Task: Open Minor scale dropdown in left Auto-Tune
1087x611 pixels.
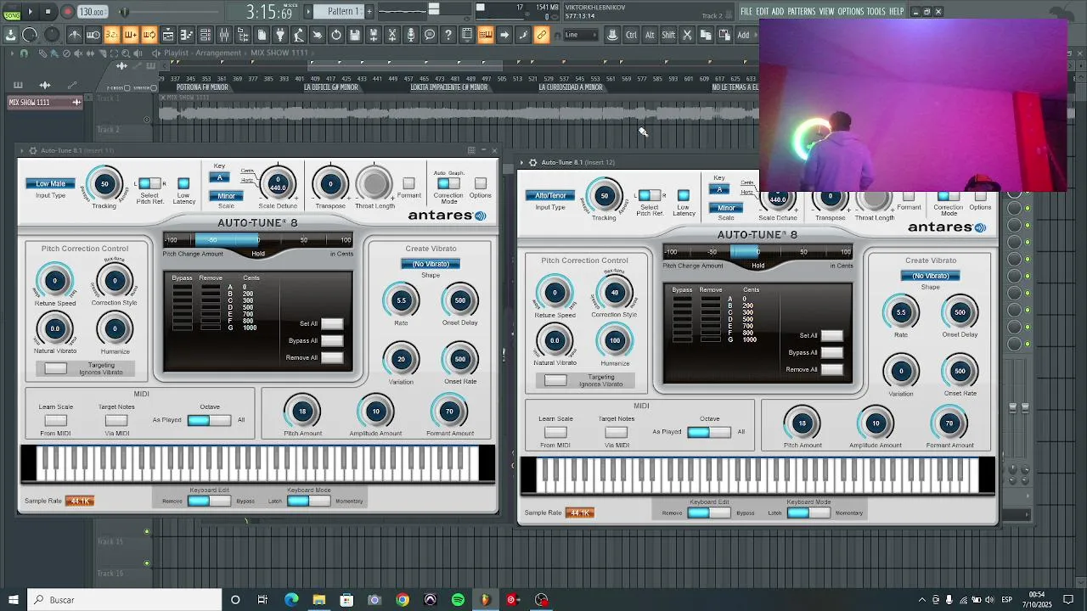Action: pyautogui.click(x=226, y=196)
